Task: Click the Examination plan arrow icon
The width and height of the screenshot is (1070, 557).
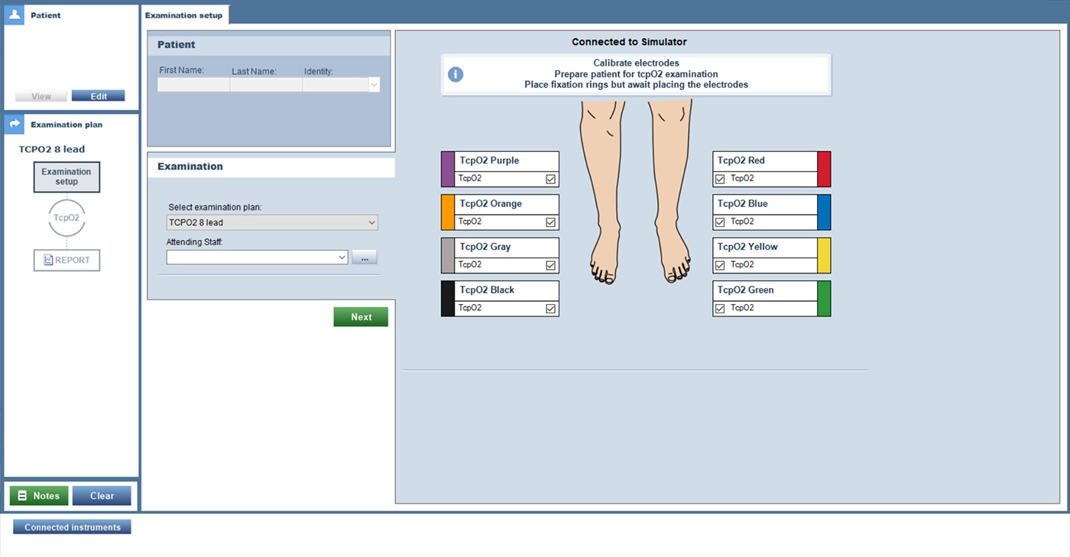Action: pos(15,124)
